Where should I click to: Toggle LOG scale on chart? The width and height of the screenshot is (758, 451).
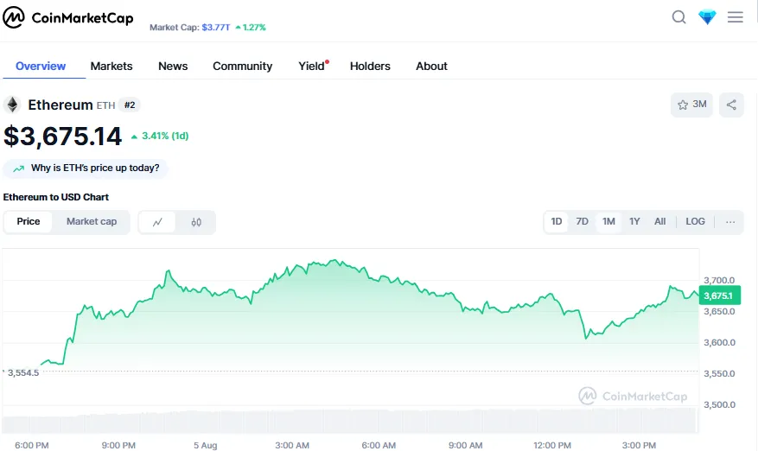click(695, 222)
